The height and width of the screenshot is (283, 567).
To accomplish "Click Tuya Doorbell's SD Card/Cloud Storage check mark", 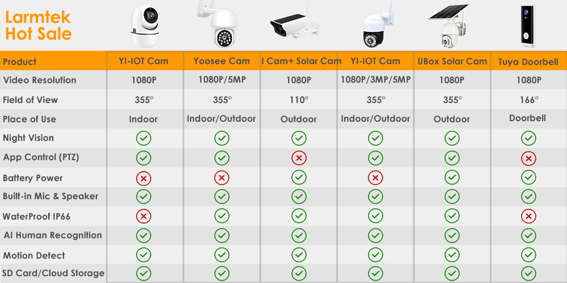I will (528, 273).
